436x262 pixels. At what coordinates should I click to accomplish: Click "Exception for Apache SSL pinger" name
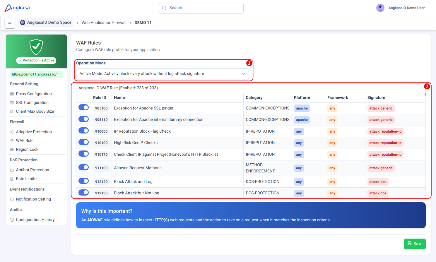143,108
